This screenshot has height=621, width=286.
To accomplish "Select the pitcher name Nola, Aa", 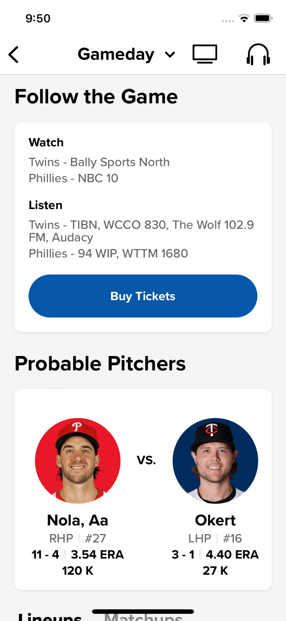I will pos(78,520).
